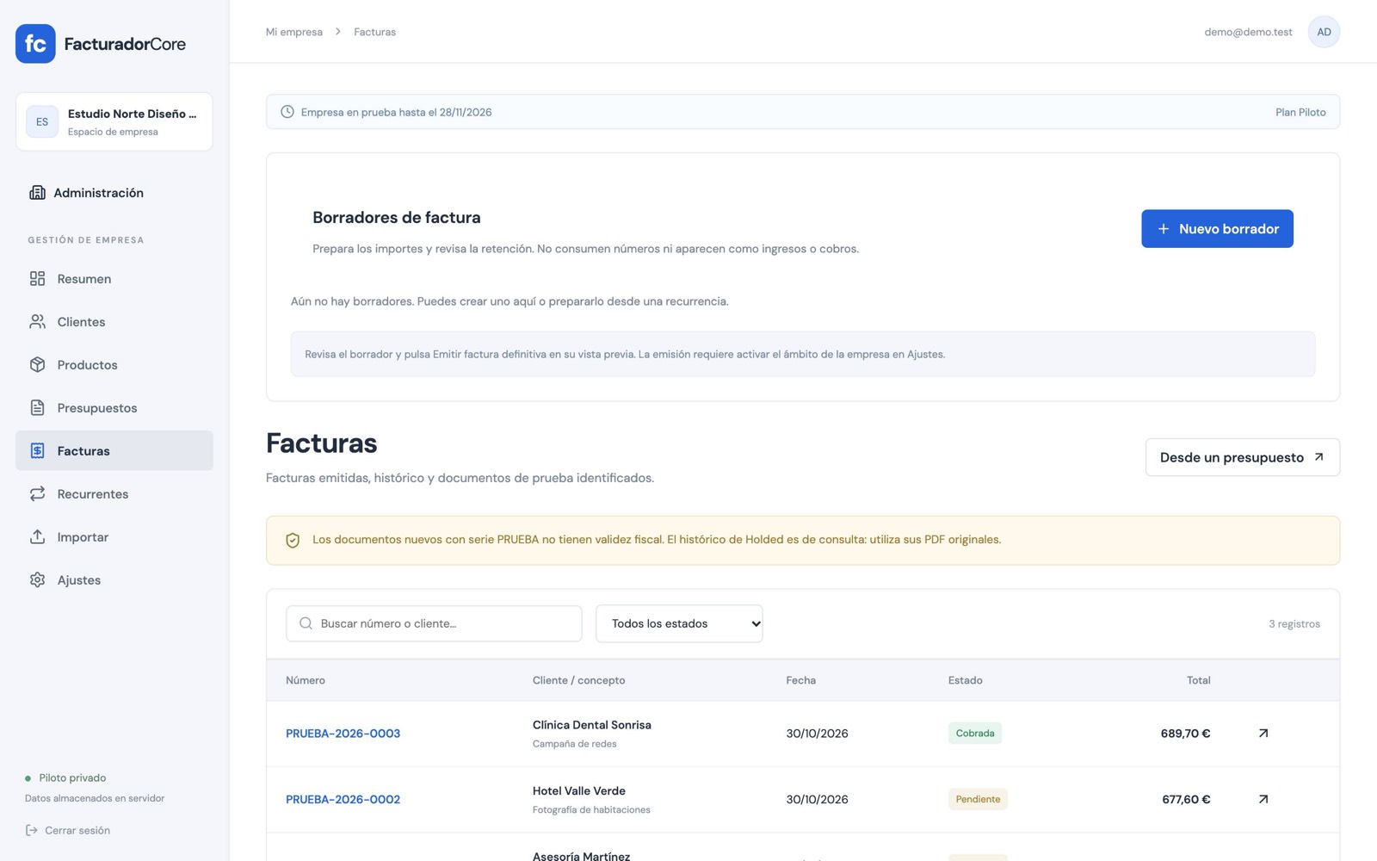Click the Plan Piloto label

click(1300, 112)
